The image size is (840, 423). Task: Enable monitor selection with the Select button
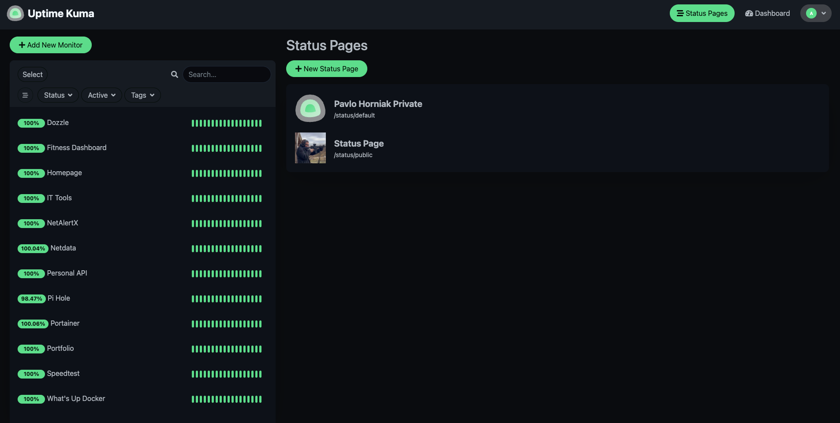(x=32, y=74)
